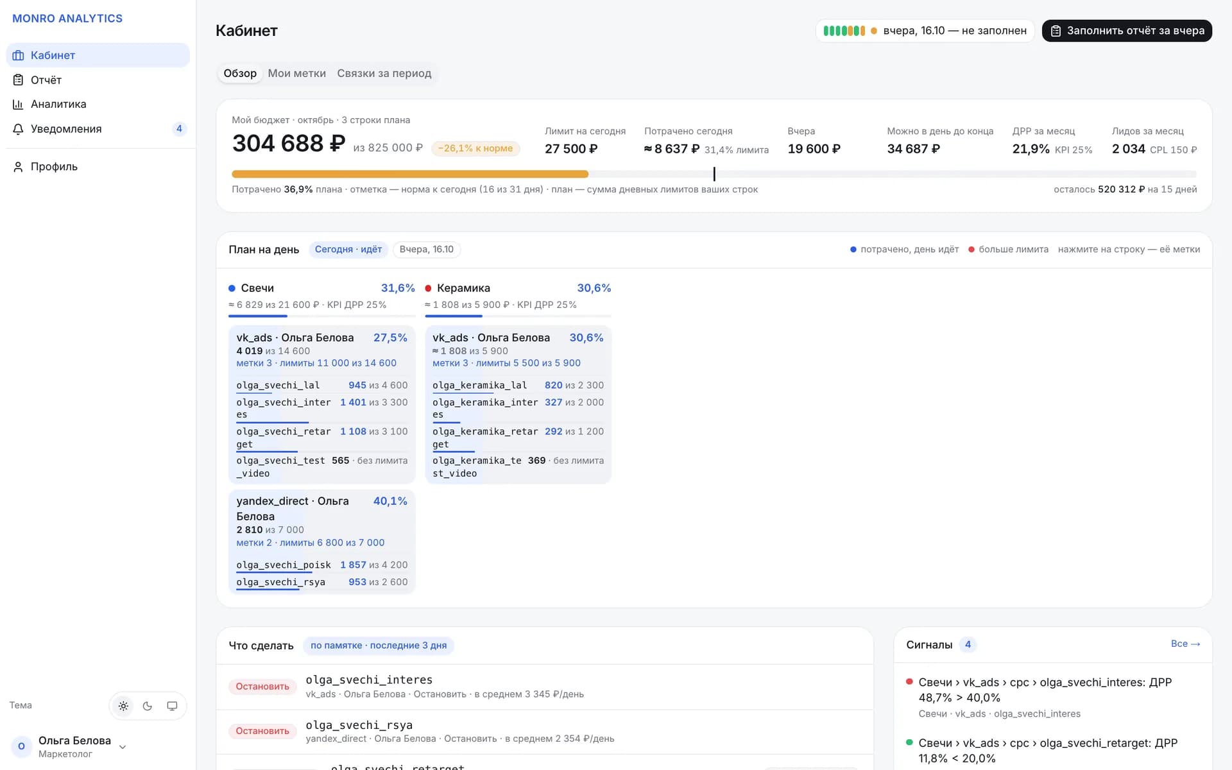Click метки 2 · лимиты 6 800 из 7 000 link
The width and height of the screenshot is (1232, 770).
pyautogui.click(x=311, y=543)
